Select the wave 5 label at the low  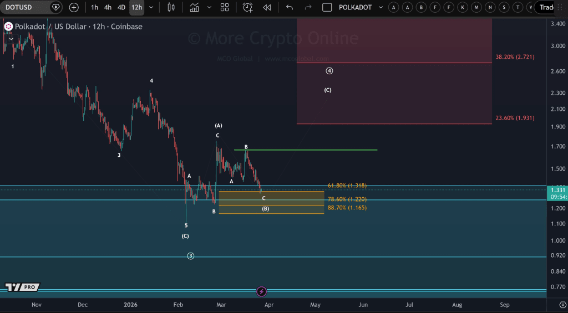click(x=186, y=225)
